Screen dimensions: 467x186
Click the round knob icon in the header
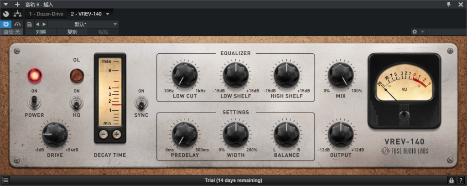click(6, 14)
